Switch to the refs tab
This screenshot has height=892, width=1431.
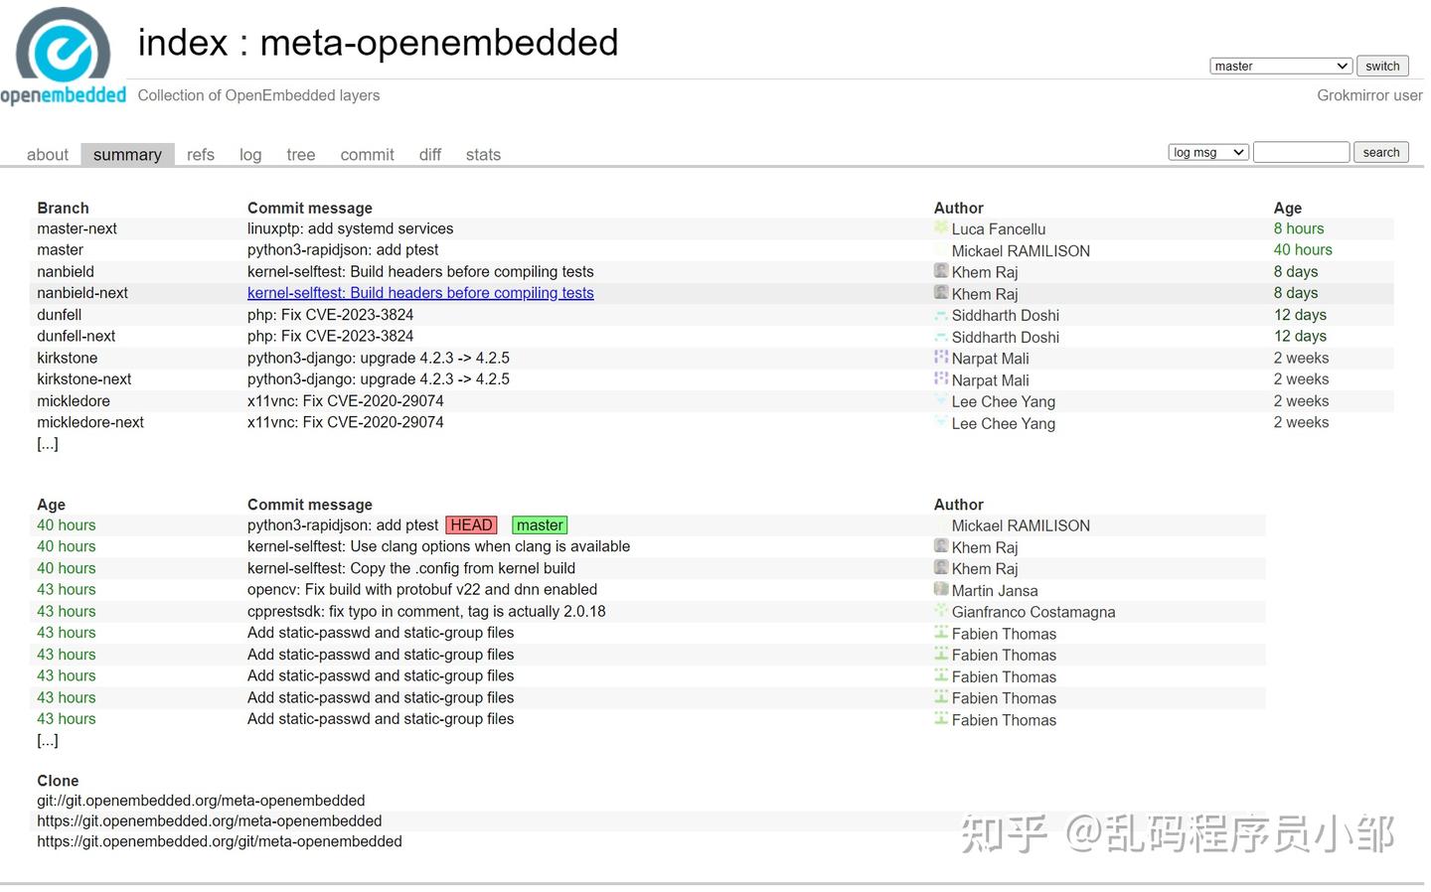point(200,154)
